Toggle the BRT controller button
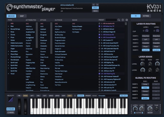This screenshot has width=164, height=117. [70, 96]
